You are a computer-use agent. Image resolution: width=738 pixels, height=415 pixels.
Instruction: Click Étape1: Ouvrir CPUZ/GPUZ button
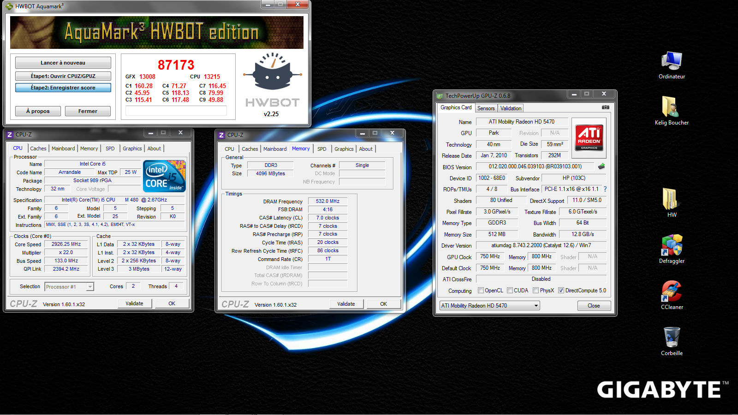(63, 76)
